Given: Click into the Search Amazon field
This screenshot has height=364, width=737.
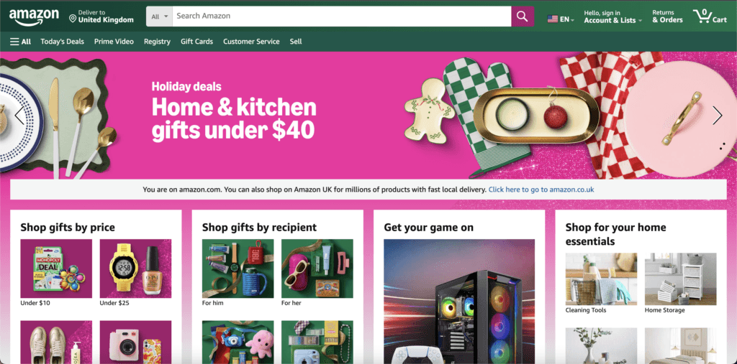Looking at the screenshot, I should point(342,17).
